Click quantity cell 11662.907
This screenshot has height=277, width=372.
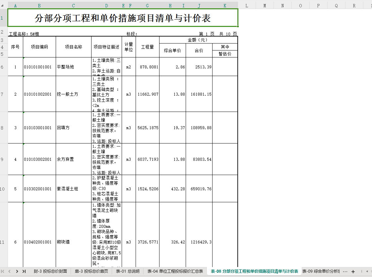tap(148, 94)
